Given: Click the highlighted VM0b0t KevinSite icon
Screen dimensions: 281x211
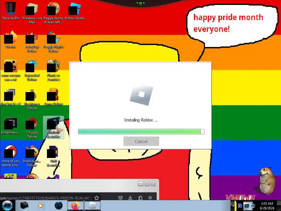Looking at the screenshot, I should (x=54, y=127).
